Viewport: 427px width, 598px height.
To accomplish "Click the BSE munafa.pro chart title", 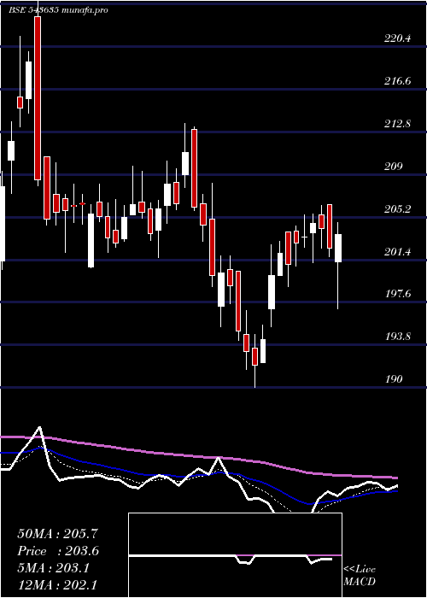I will (x=58, y=10).
